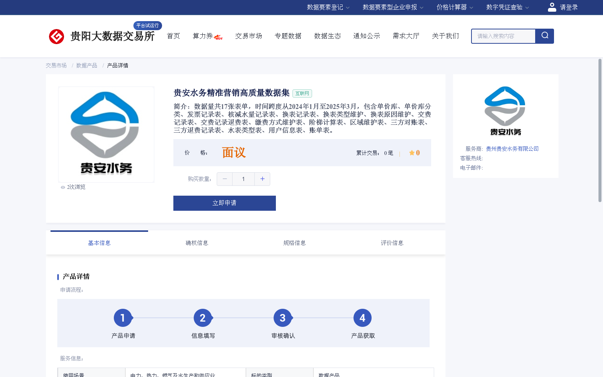Image resolution: width=603 pixels, height=377 pixels.
Task: Go to 首页 in the navigation
Action: 173,36
